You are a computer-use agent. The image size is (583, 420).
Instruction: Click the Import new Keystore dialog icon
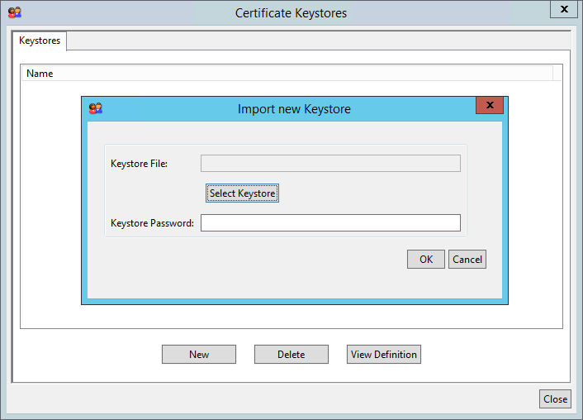pyautogui.click(x=96, y=108)
